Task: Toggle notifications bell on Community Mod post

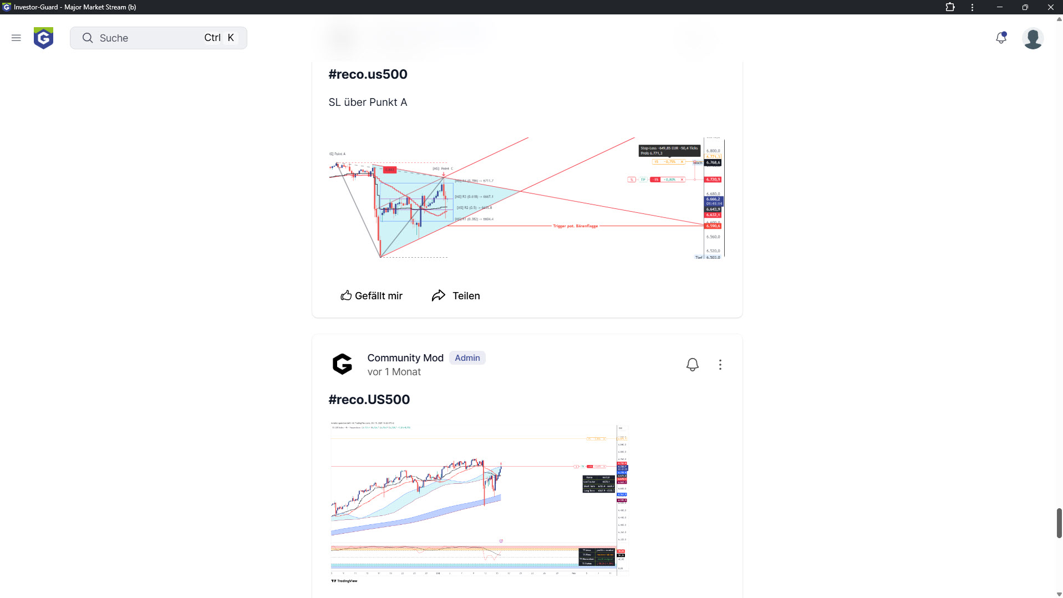Action: tap(692, 365)
